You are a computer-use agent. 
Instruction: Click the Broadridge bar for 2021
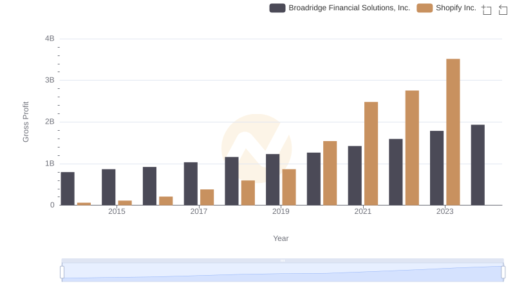[355, 176]
